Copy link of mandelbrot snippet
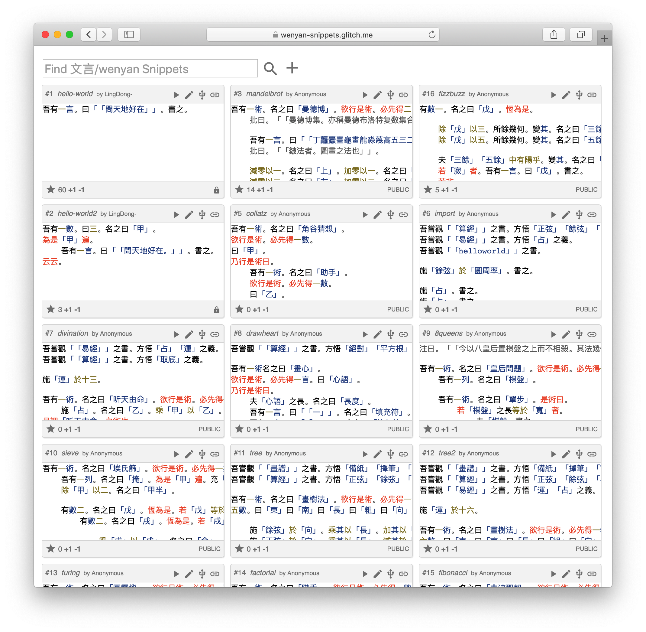This screenshot has width=646, height=632. click(x=403, y=95)
